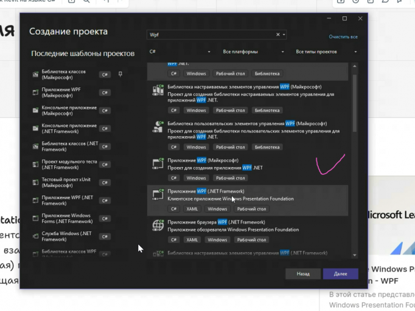Select recent 'Библиотека классов (.NET Framework)' icon

coord(35,146)
